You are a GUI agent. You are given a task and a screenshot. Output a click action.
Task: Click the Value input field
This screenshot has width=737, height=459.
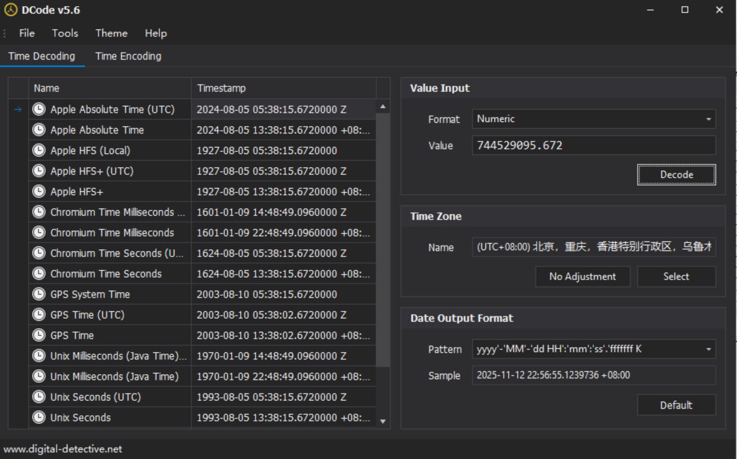[x=593, y=145]
